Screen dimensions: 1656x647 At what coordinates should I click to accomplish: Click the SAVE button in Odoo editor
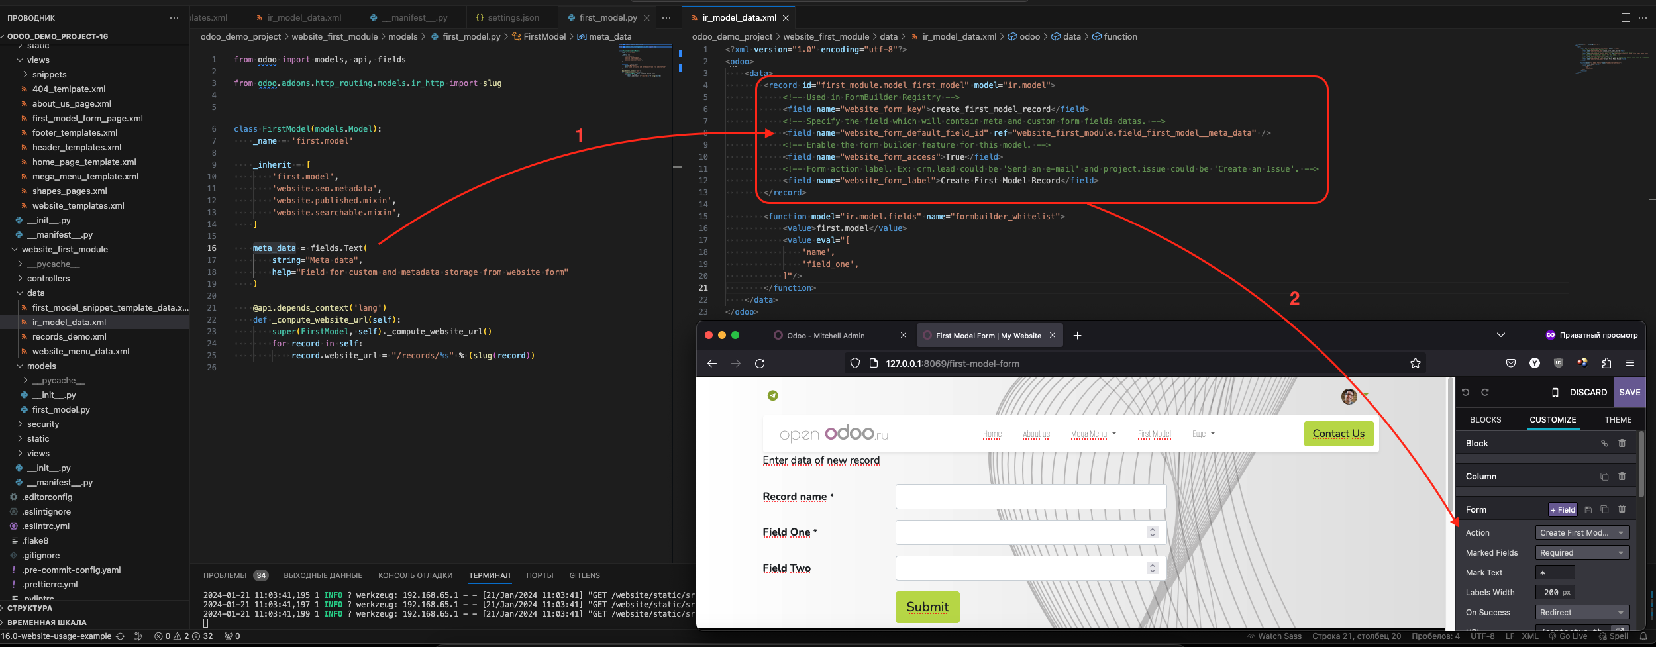[x=1630, y=392]
